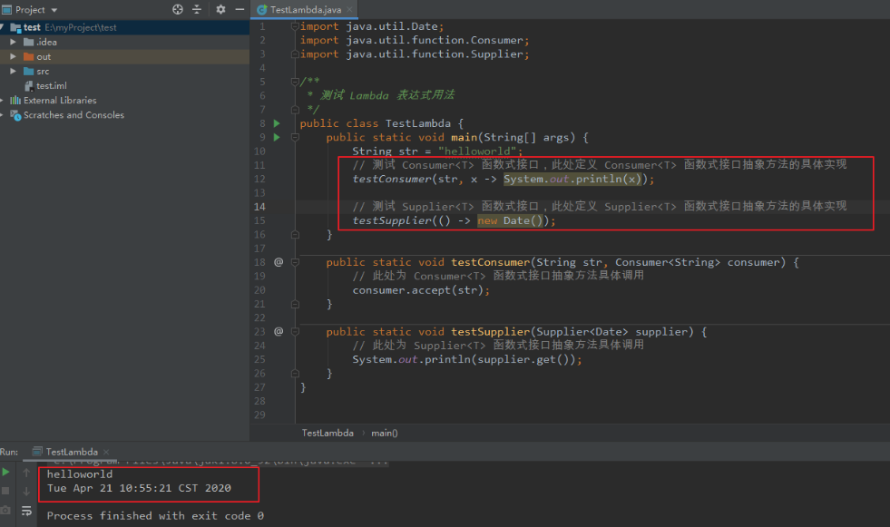Run class TestLambda from line 8 gutter
This screenshot has width=890, height=527.
tap(277, 123)
